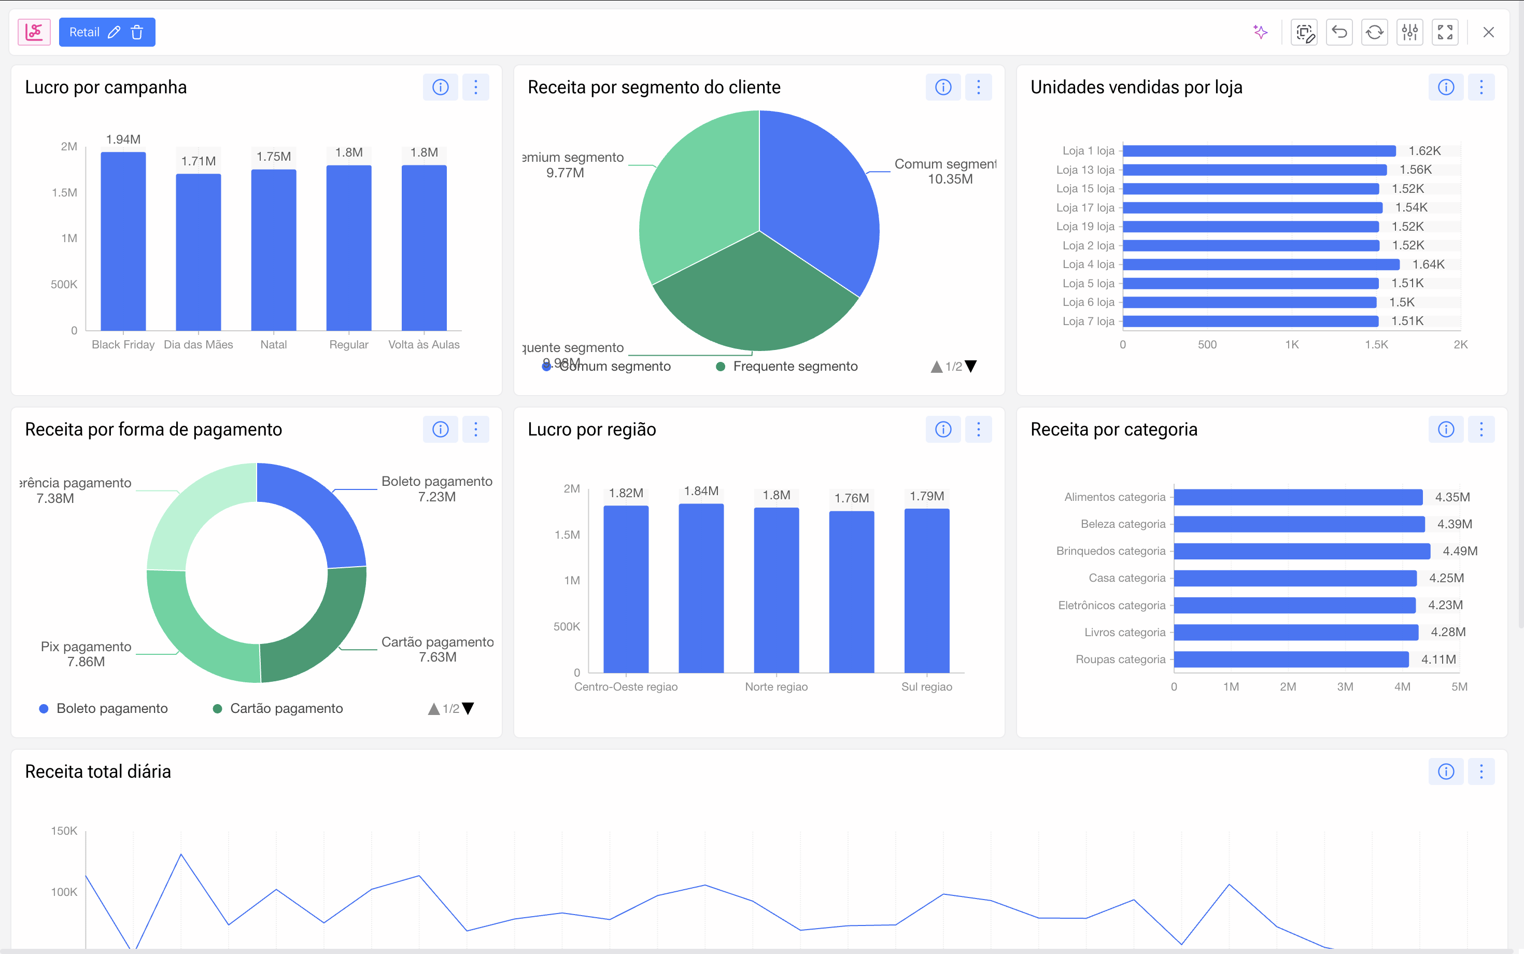The height and width of the screenshot is (954, 1524).
Task: Click the AI sparkle assistant icon
Action: (x=1260, y=32)
